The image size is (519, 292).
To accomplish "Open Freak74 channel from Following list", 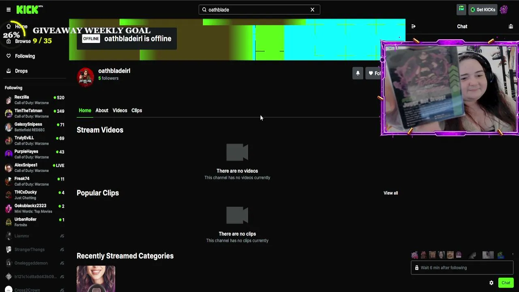I will click(34, 181).
